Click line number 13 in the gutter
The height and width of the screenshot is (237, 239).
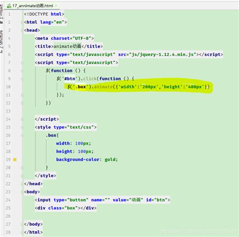pos(8,111)
